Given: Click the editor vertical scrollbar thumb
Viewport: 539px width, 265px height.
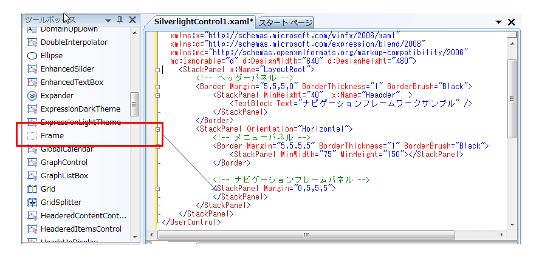Looking at the screenshot, I should pos(512,98).
